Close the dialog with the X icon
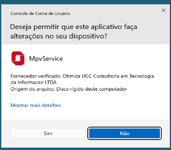 point(164,10)
